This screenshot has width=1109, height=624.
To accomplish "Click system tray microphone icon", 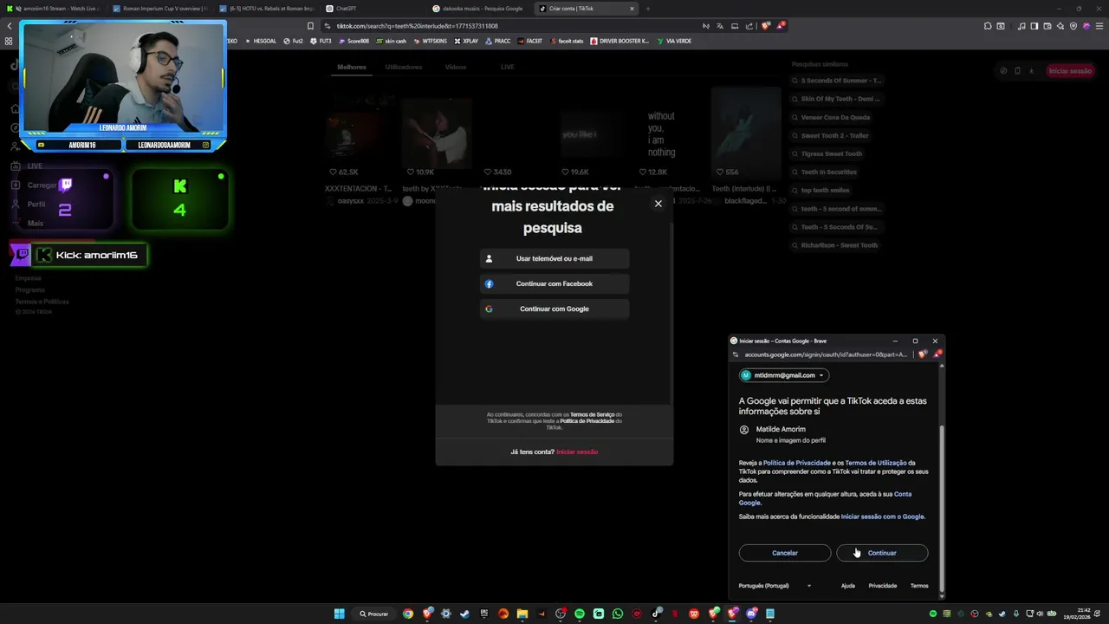I will tap(1016, 614).
